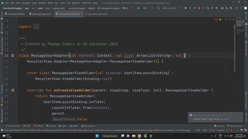Click the CRLF line separator status

tap(205, 130)
